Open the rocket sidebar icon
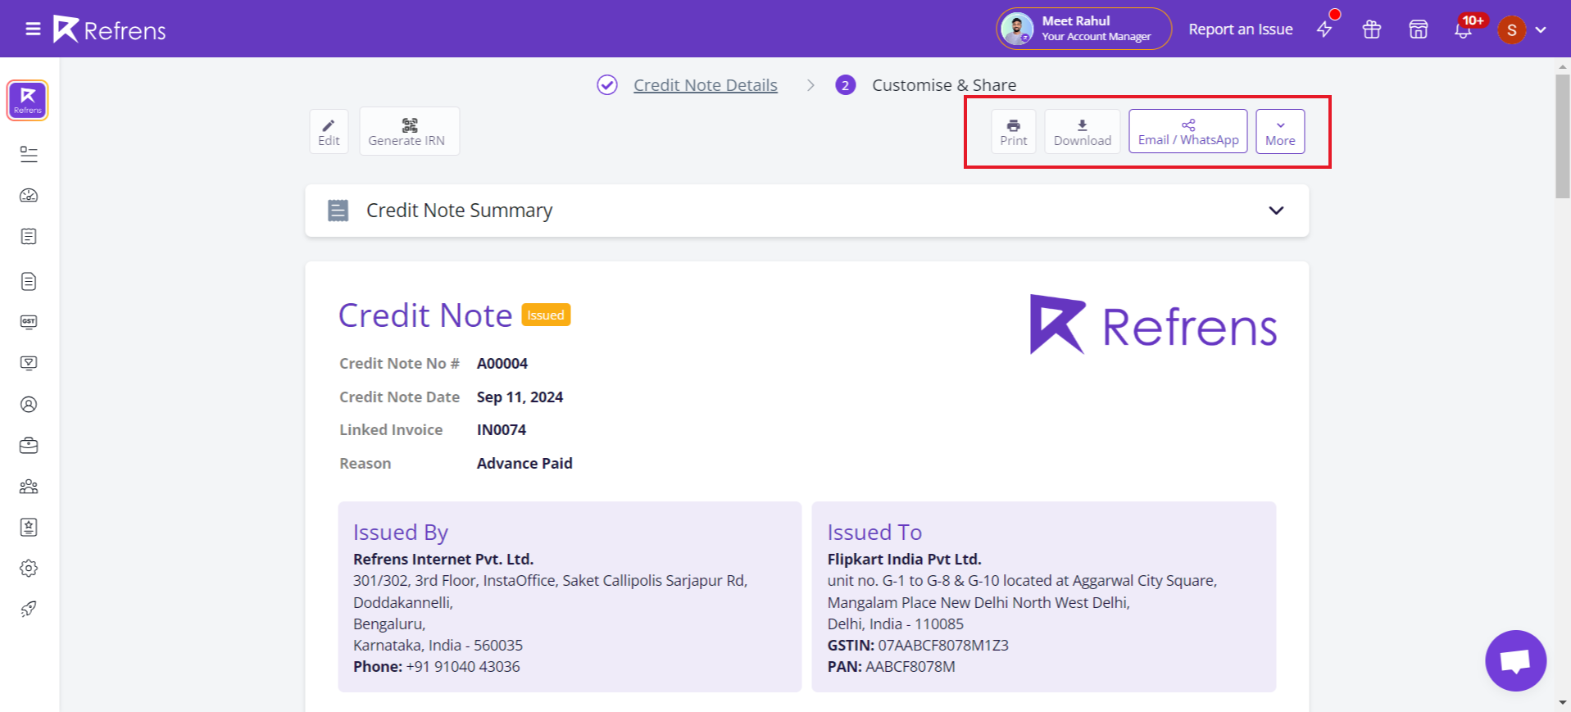Screen dimensions: 1571x712 (x=29, y=609)
